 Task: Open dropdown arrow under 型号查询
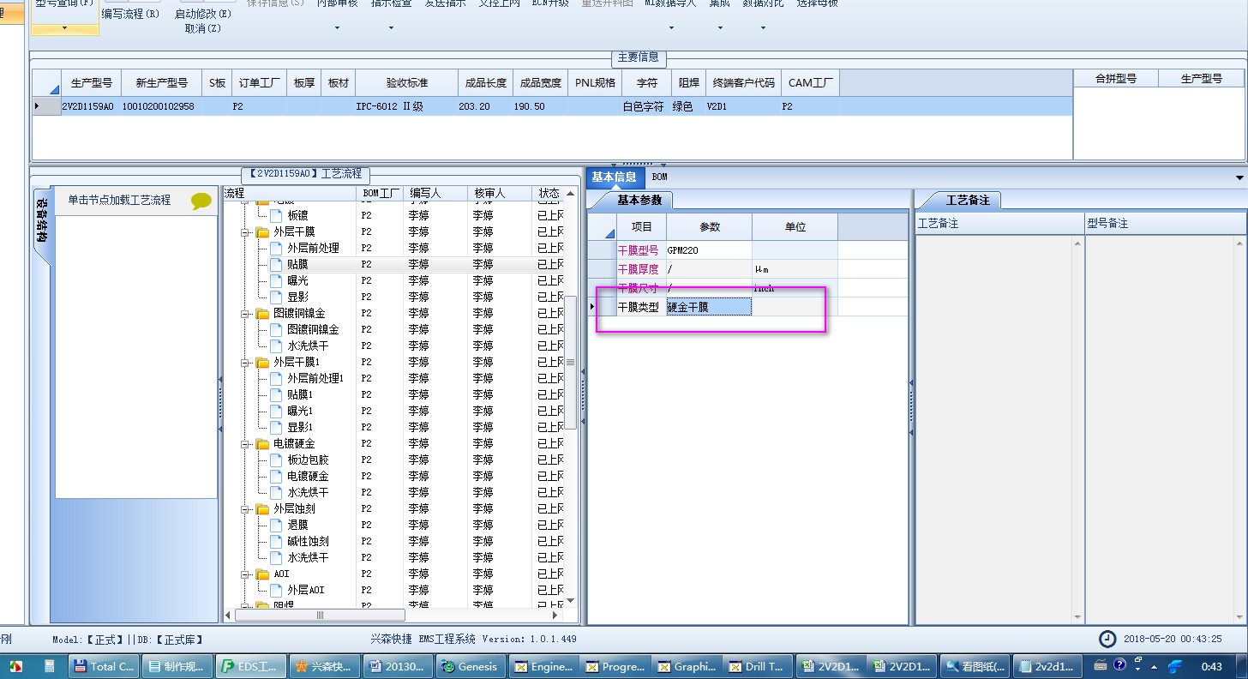[65, 27]
